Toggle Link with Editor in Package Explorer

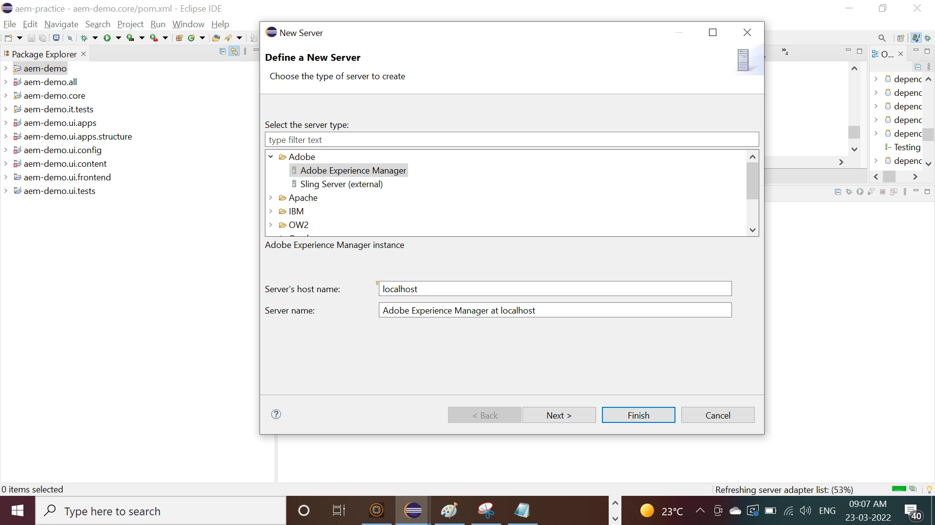pos(234,52)
